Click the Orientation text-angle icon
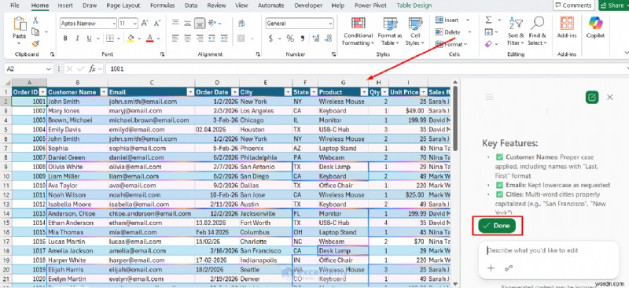Screen dimensions: 629x288 212,23
